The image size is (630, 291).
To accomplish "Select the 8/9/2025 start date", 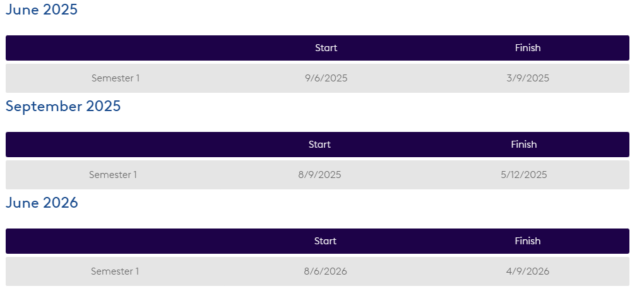I will [x=319, y=175].
